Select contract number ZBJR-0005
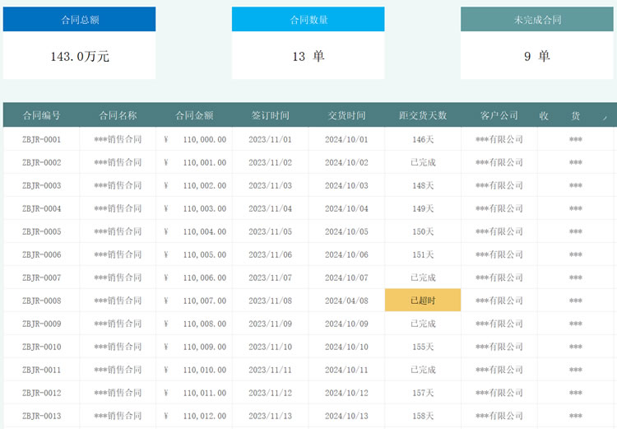 41,231
